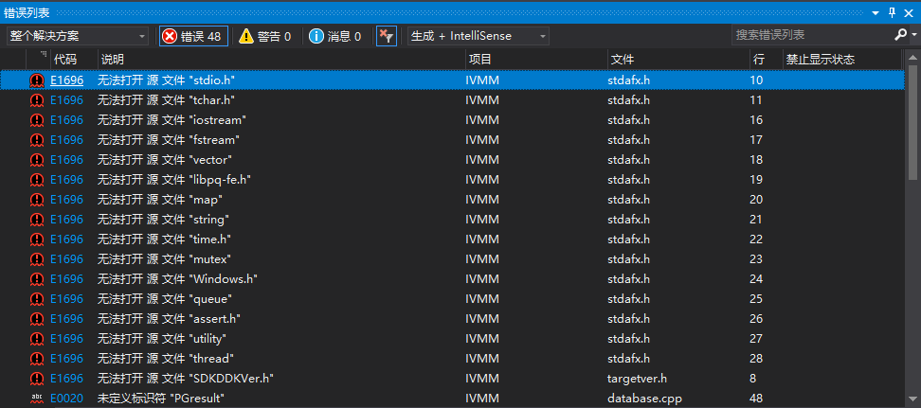Click error icon on the libpq-fe.h row
This screenshot has width=921, height=408.
click(x=37, y=180)
